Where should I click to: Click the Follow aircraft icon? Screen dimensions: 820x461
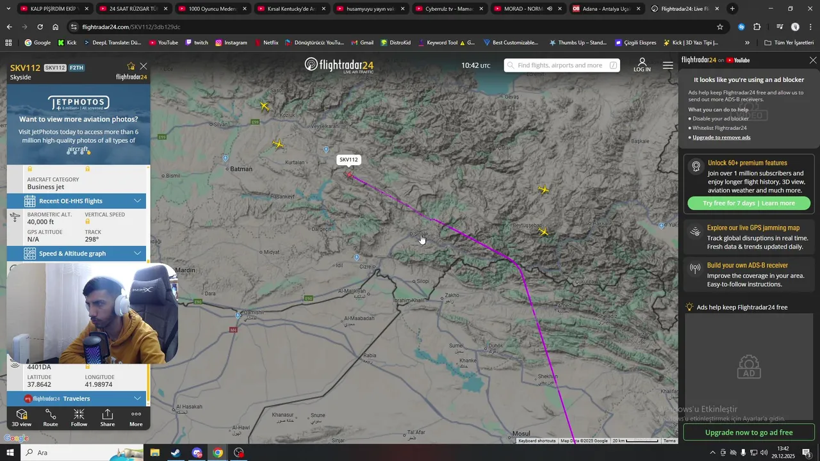coord(79,417)
